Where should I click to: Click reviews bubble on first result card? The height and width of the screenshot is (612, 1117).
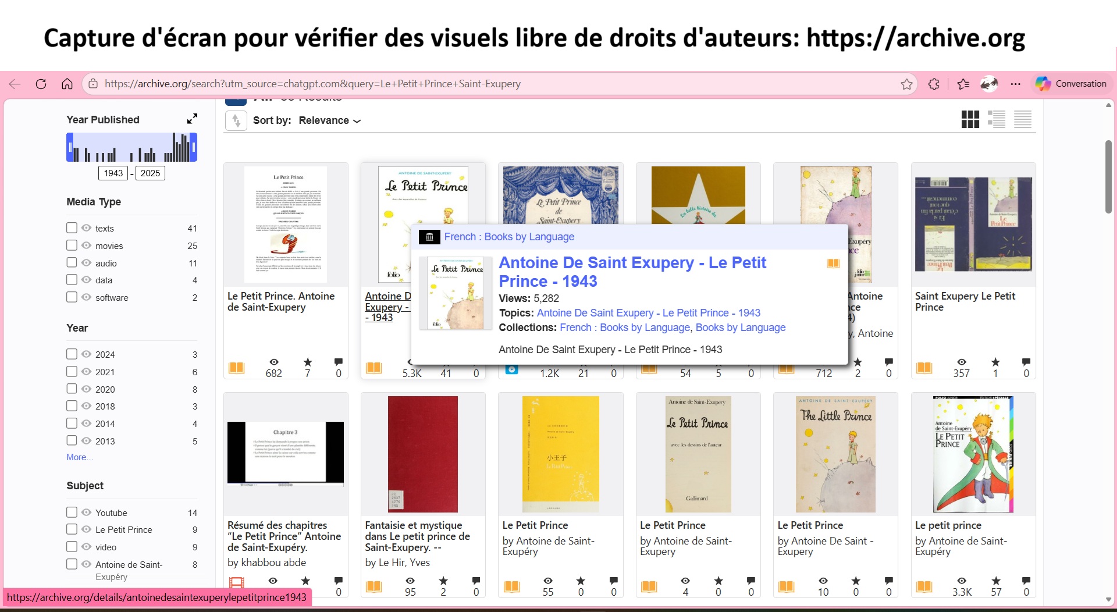(339, 362)
